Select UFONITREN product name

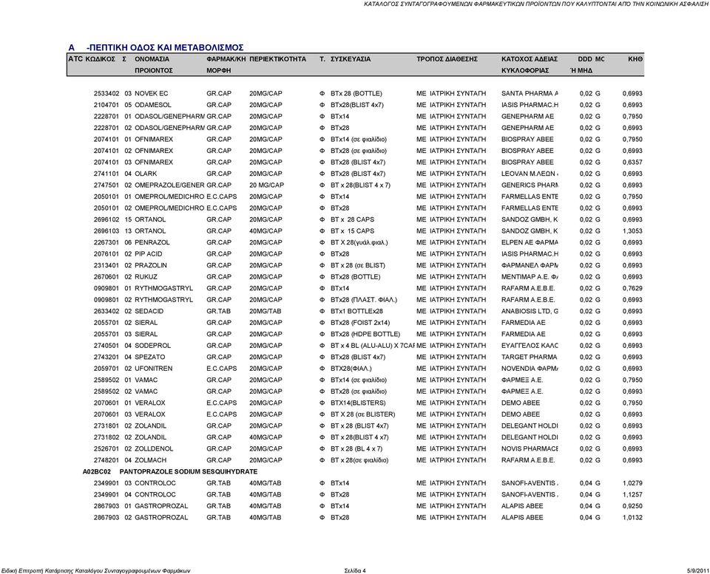click(x=154, y=369)
